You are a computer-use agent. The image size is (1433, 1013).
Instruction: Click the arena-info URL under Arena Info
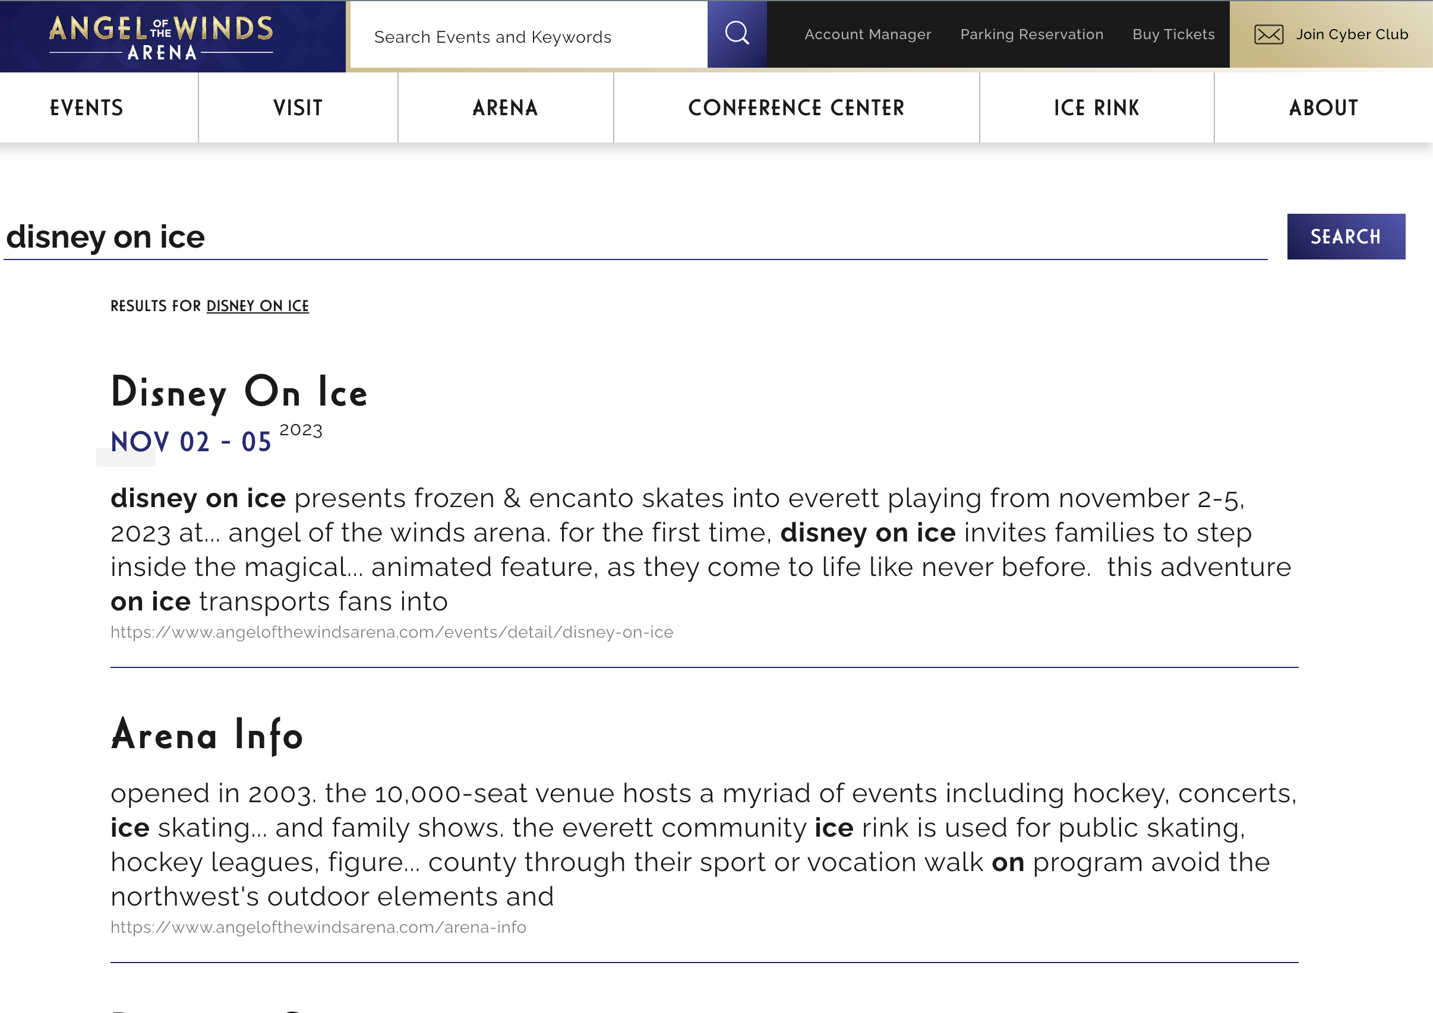318,927
